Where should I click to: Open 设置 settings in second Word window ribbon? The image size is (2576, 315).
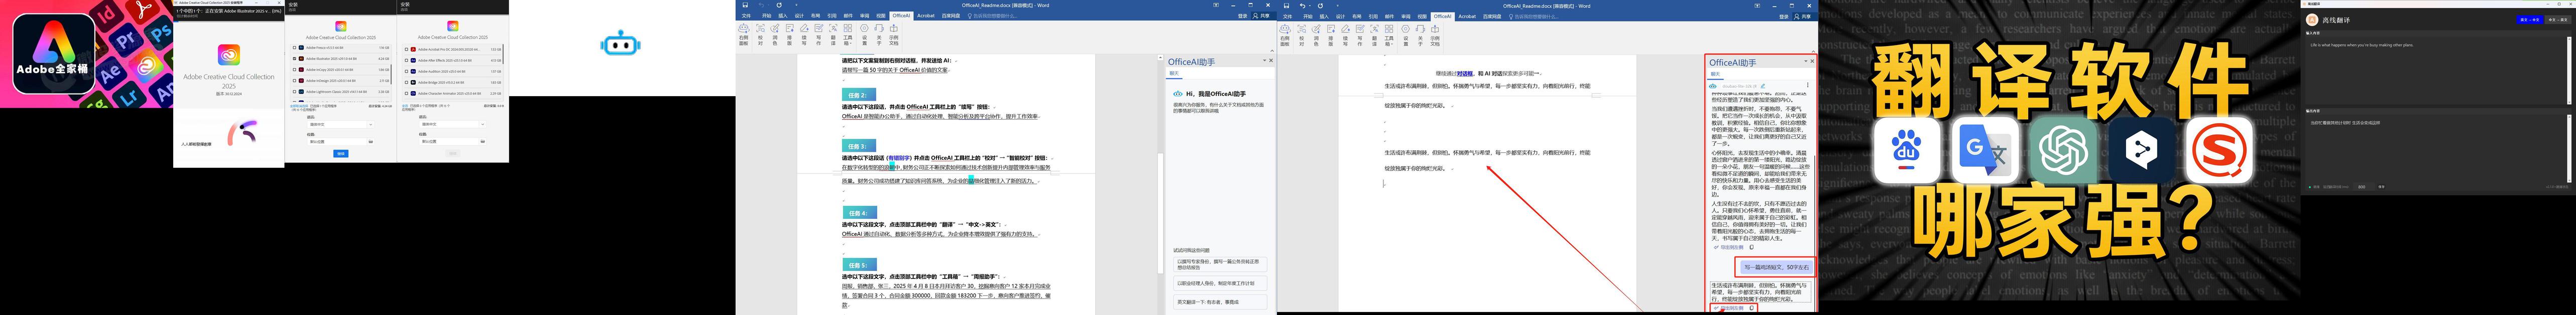pyautogui.click(x=1406, y=34)
